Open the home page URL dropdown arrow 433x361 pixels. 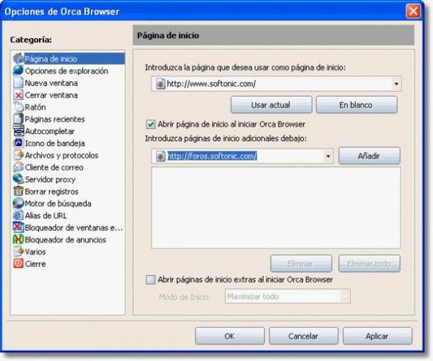[x=396, y=84]
